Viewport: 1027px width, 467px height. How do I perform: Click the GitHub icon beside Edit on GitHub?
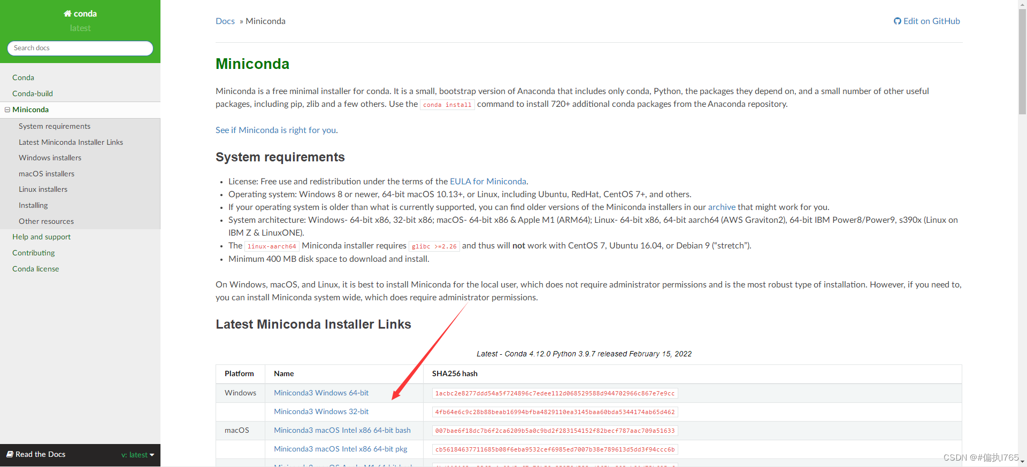[x=898, y=21]
